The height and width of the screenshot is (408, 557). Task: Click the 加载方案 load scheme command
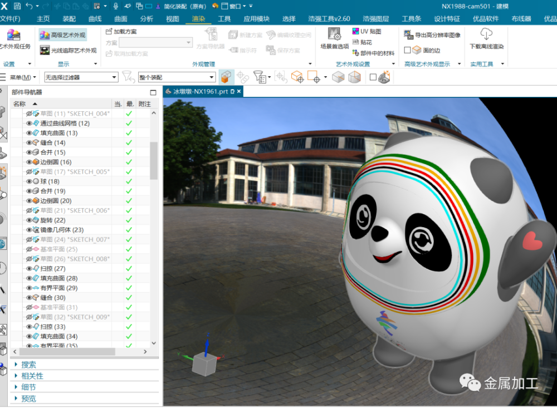pyautogui.click(x=121, y=32)
